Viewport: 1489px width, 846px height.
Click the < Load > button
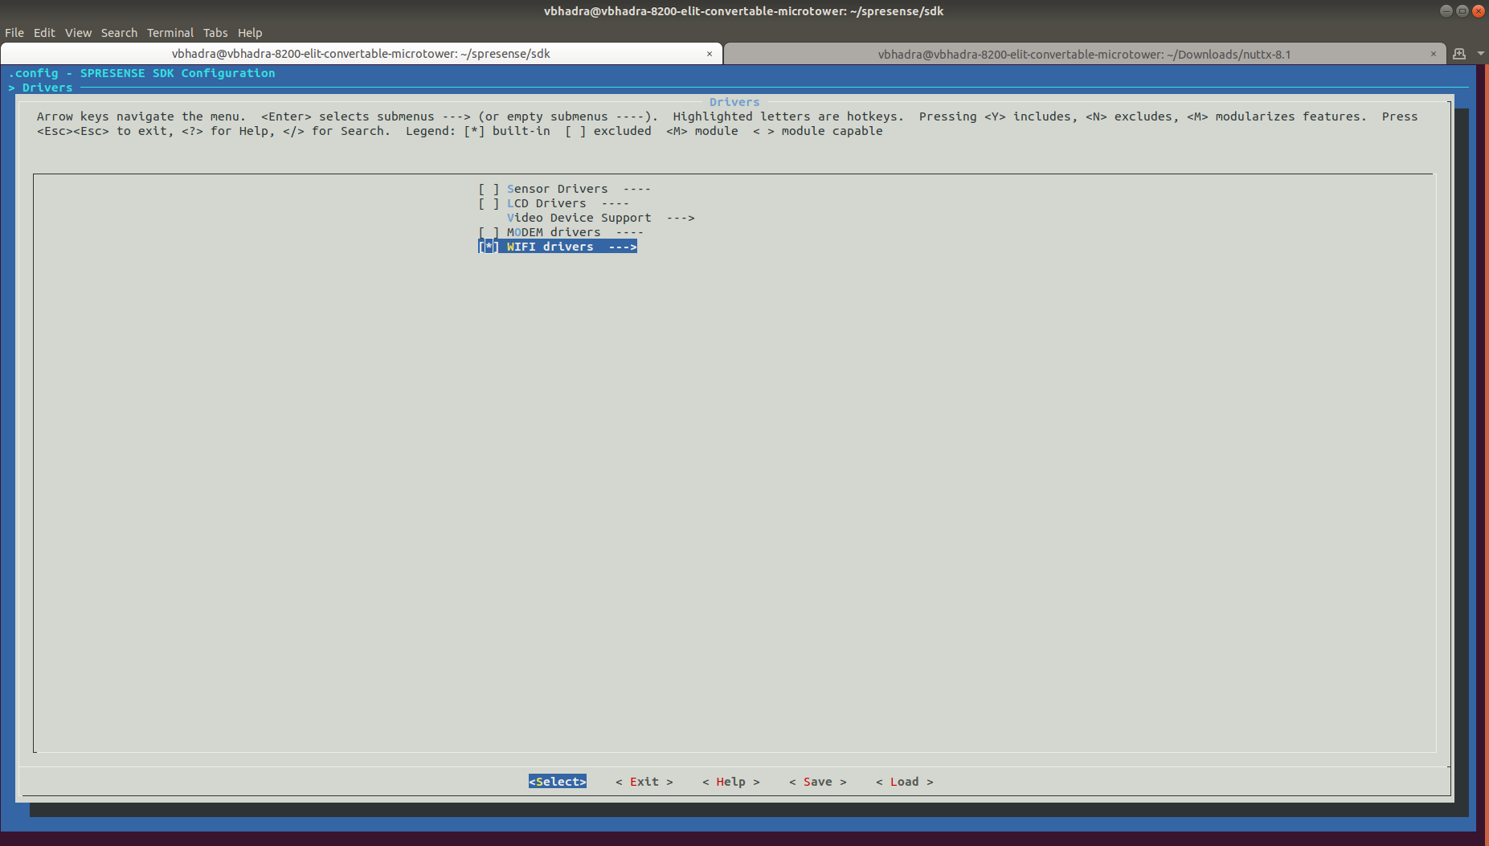pyautogui.click(x=905, y=782)
